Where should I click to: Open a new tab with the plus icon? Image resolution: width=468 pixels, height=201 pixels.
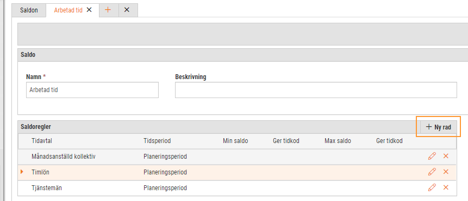pos(108,10)
